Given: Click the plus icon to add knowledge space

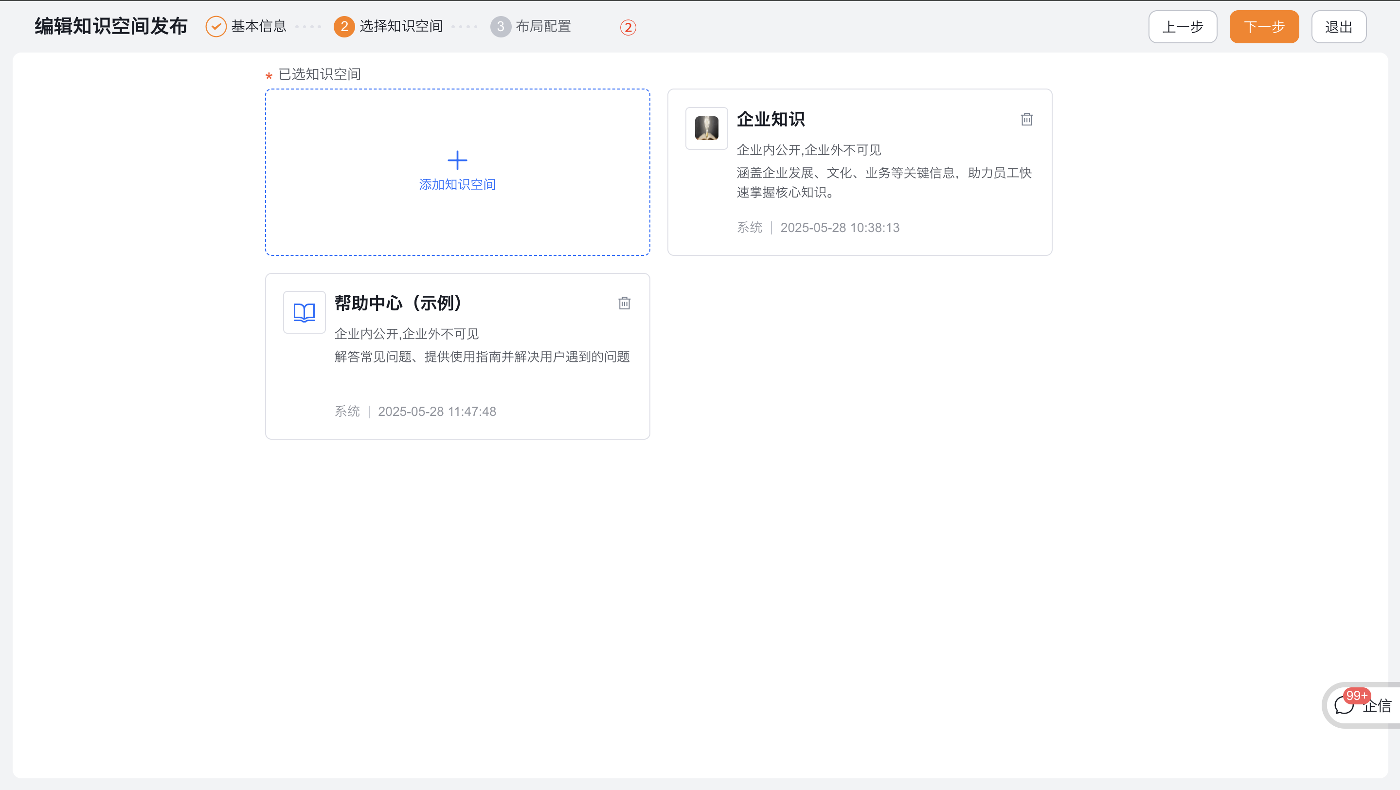Looking at the screenshot, I should click(457, 160).
